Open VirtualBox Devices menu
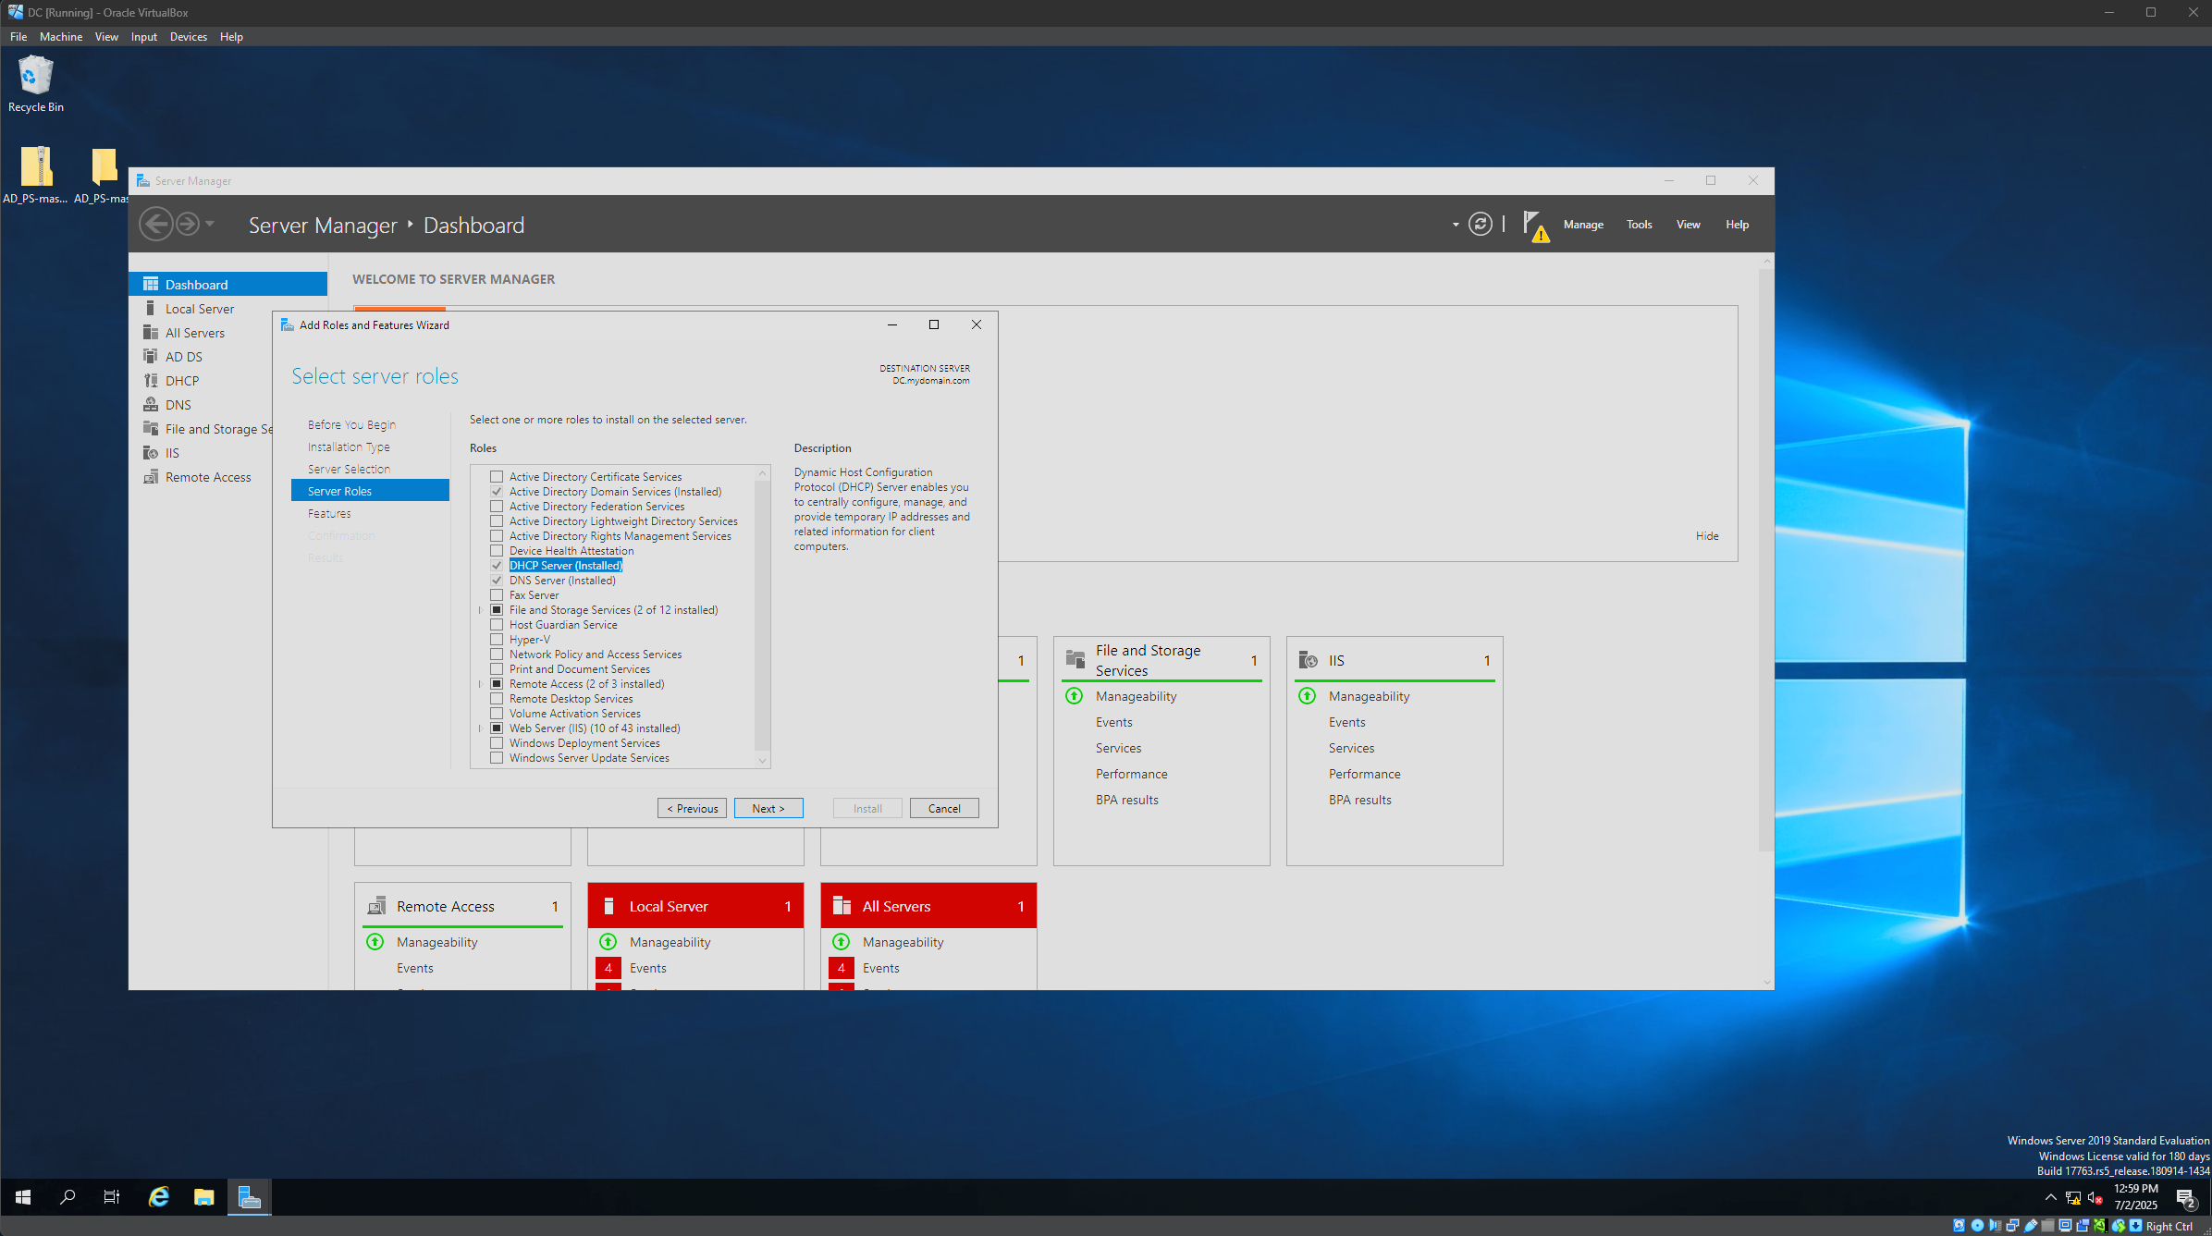This screenshot has height=1236, width=2212. click(189, 37)
